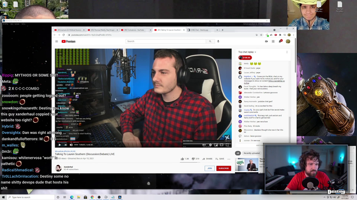The width and height of the screenshot is (357, 200).
Task: Bookmark this page with the star icon
Action: coord(261,35)
